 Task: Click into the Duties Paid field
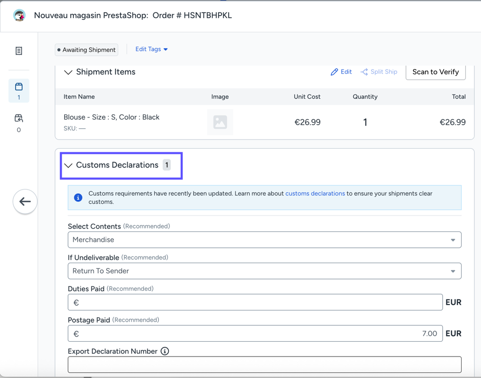click(255, 302)
